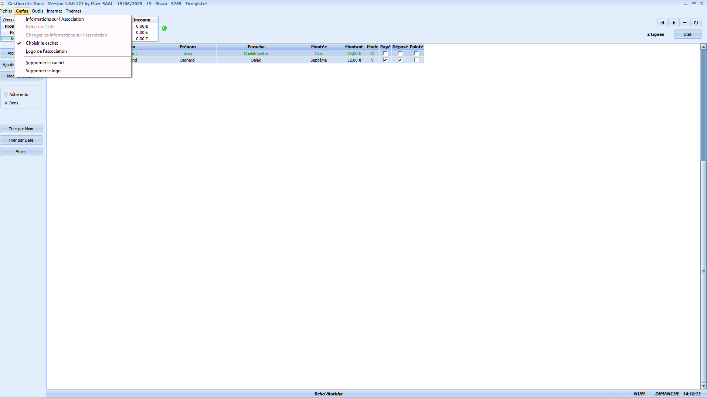Screen dimensions: 707x398
Task: Open the Internet menu
Action: point(54,11)
